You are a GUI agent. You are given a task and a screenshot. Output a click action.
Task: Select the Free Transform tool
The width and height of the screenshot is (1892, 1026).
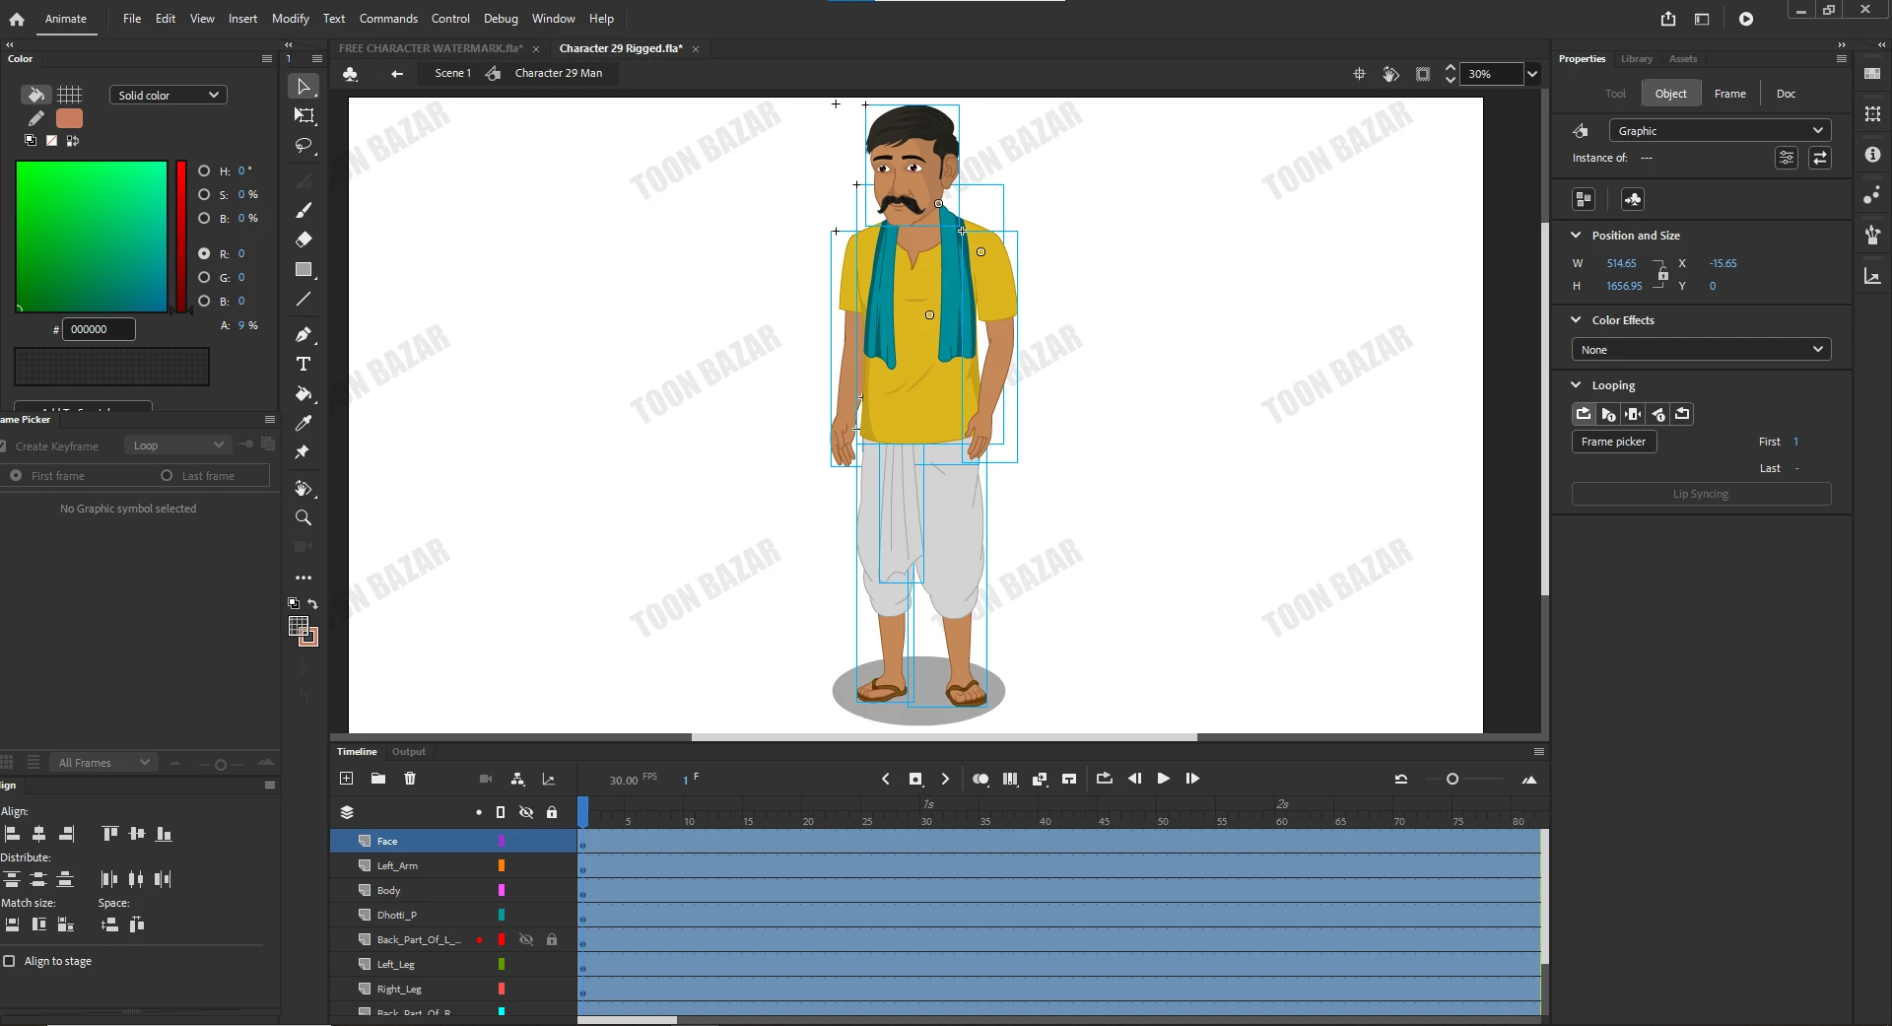(304, 116)
